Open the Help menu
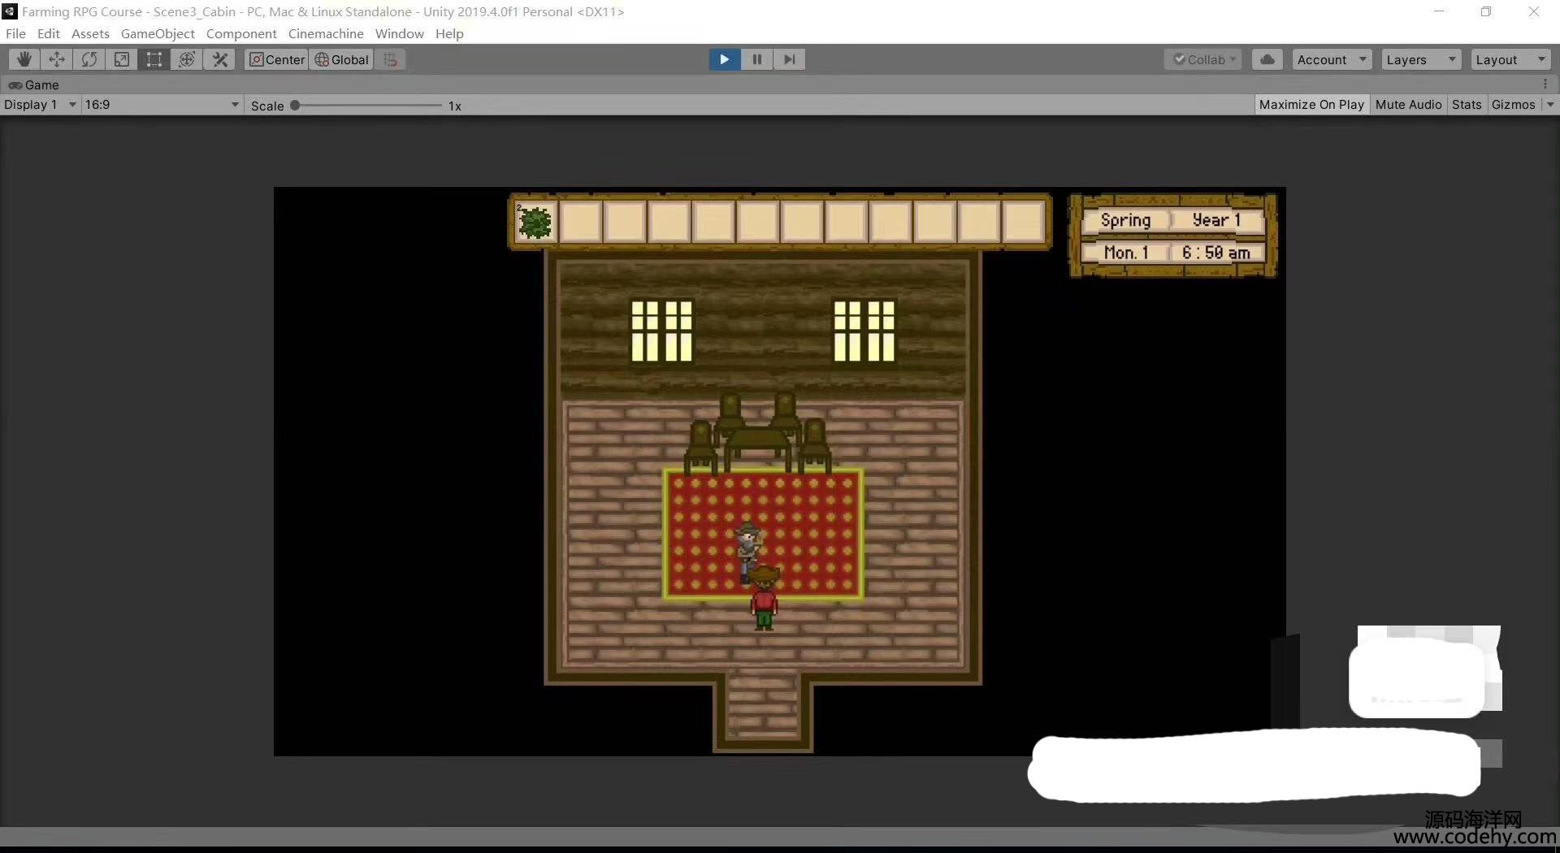The width and height of the screenshot is (1560, 853). tap(449, 33)
